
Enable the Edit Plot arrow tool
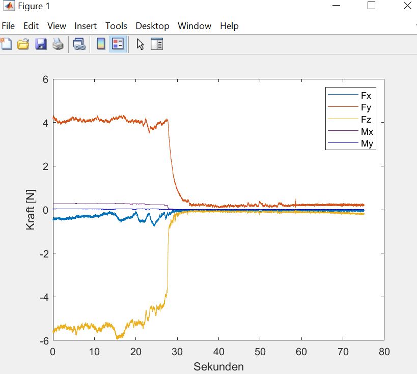click(141, 44)
